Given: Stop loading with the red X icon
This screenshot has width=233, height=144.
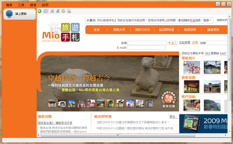Looking at the screenshot, I should (52, 11).
